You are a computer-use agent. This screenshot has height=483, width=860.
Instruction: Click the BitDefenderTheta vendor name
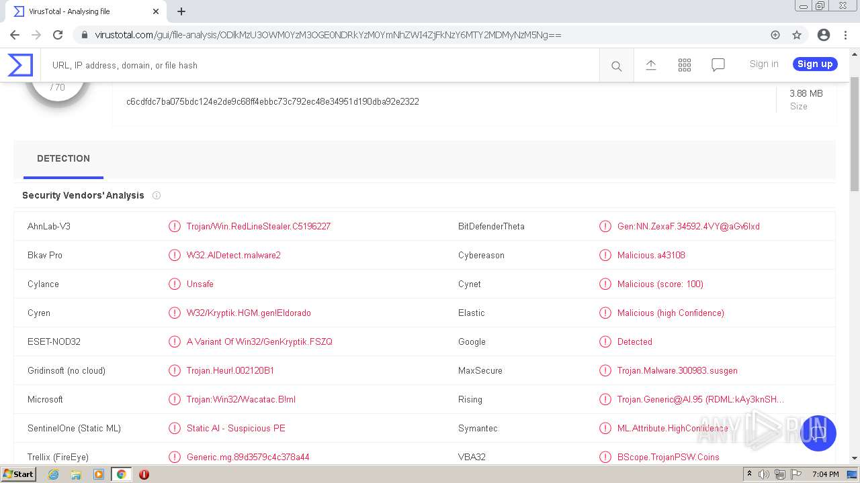coord(491,226)
